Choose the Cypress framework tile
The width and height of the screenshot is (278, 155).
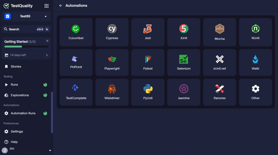(112, 32)
